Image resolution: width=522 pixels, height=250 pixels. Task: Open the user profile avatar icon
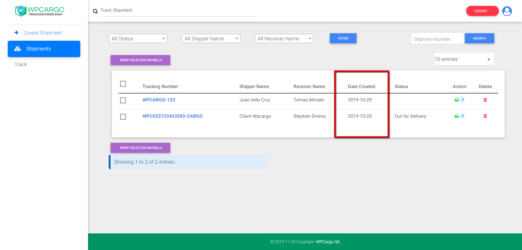(507, 11)
